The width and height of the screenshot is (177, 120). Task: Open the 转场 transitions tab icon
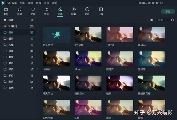click(47, 9)
